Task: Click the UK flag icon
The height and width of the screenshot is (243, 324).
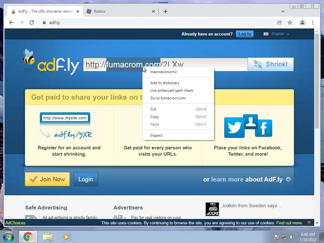Action: click(266, 34)
